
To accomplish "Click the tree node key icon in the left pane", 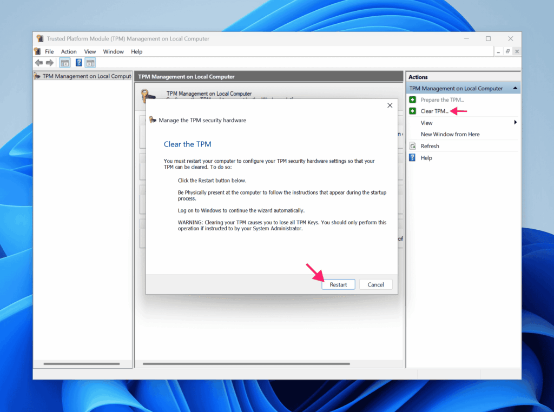I will coord(37,76).
